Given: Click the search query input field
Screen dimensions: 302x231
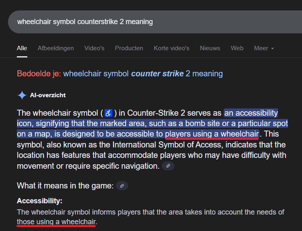Looking at the screenshot, I should [x=155, y=22].
